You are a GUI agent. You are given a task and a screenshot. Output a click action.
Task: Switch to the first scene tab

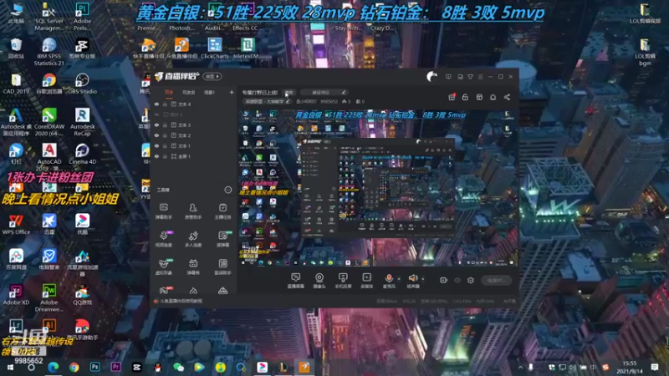(x=169, y=92)
